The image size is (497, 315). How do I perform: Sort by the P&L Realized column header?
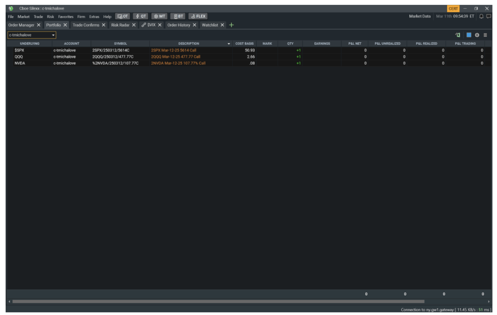427,44
